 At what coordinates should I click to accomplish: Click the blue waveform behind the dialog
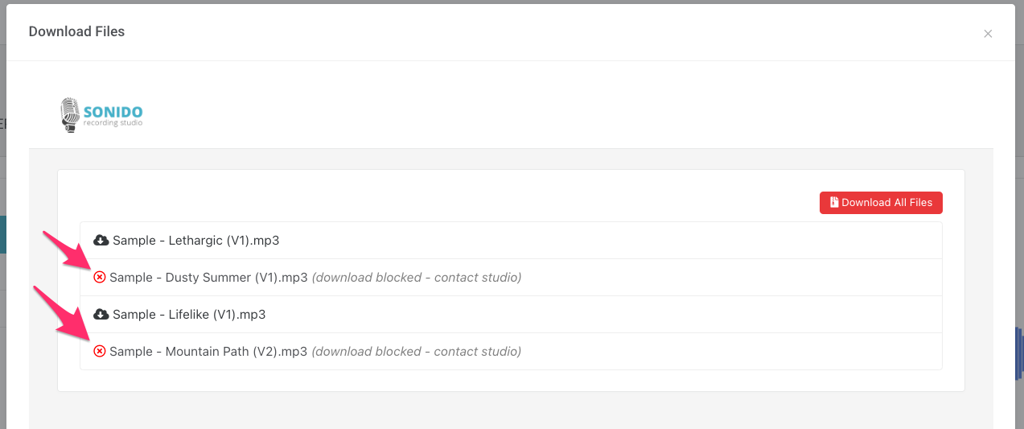[x=1018, y=350]
